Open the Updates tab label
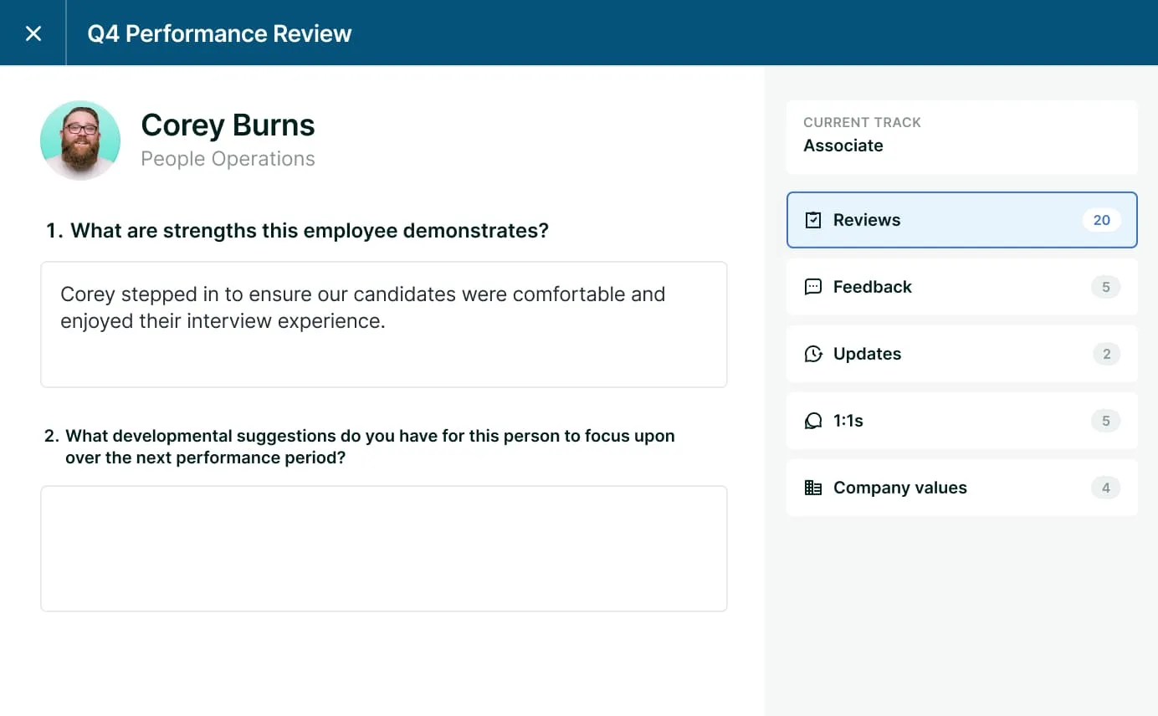This screenshot has height=716, width=1158. pyautogui.click(x=867, y=354)
